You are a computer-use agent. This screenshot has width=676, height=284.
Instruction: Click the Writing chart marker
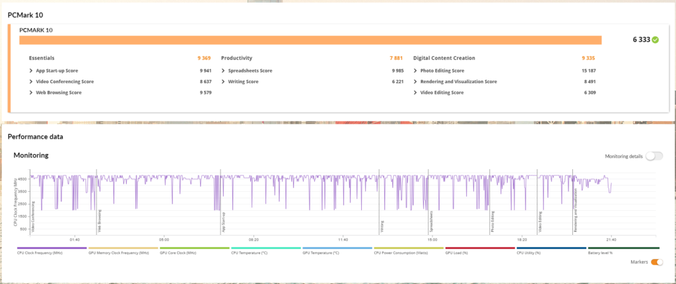(x=382, y=227)
